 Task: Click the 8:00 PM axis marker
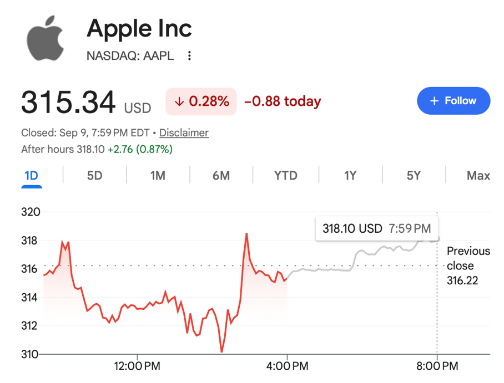[x=437, y=366]
